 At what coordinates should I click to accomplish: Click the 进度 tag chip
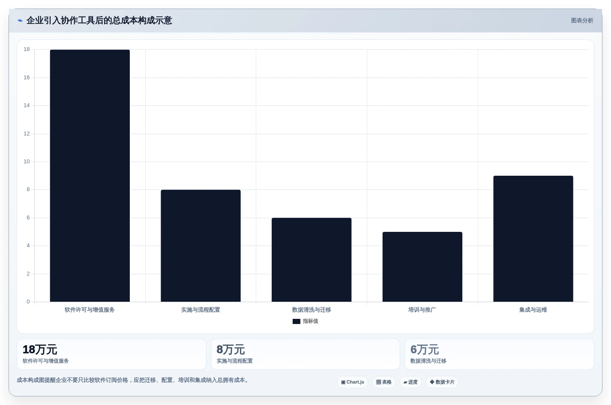(x=410, y=382)
